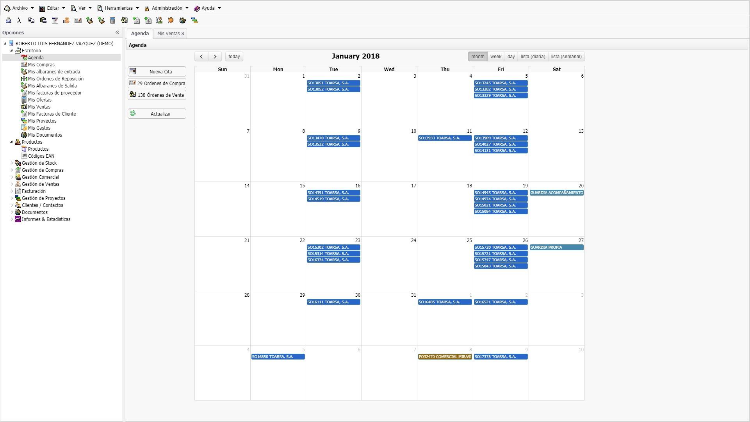Image resolution: width=750 pixels, height=422 pixels.
Task: Open Mis Órdenes de Reposición
Action: [x=55, y=79]
